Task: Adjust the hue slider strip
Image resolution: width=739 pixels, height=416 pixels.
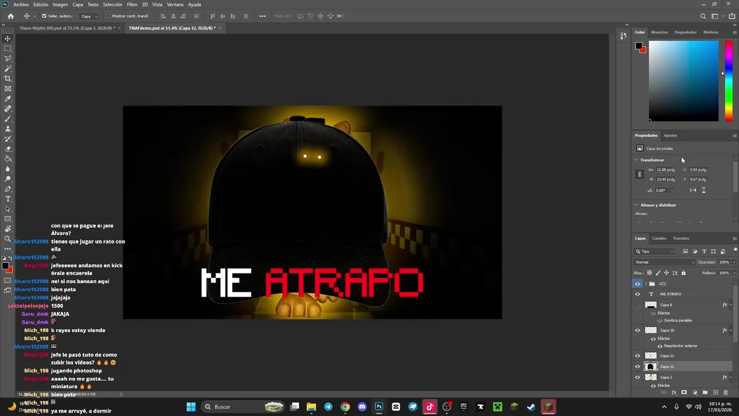Action: click(x=729, y=80)
